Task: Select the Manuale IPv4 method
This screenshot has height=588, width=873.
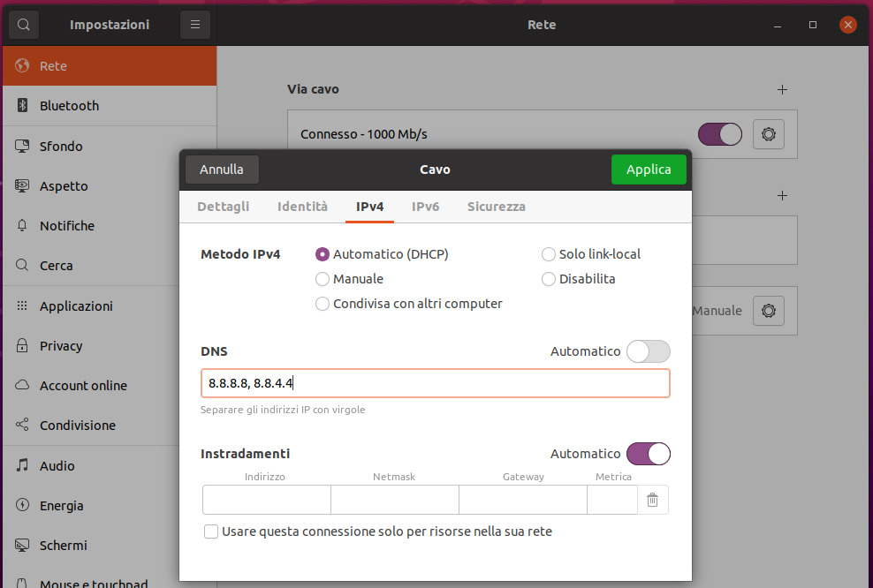Action: [323, 279]
